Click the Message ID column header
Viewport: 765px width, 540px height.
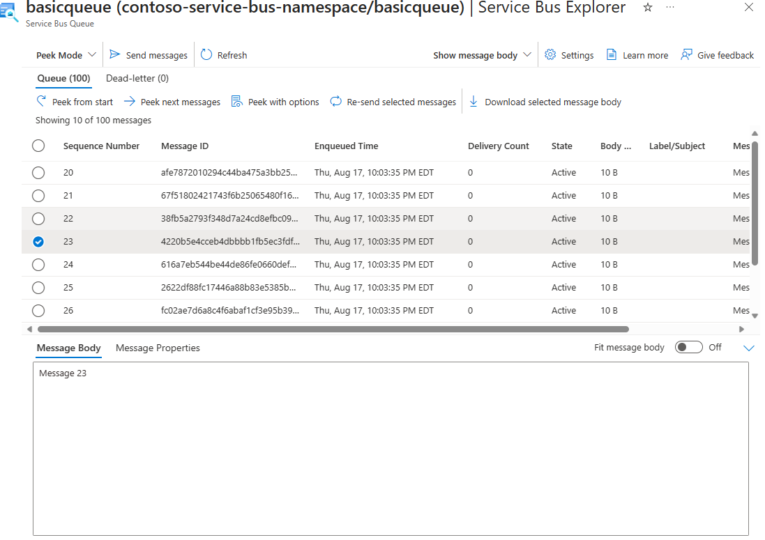point(185,146)
